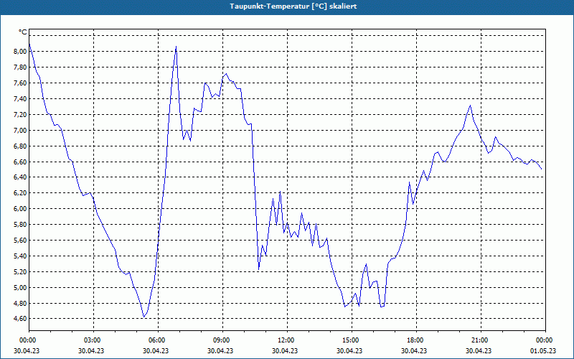Screen dimensions: 574x359
Task: Click the 5,20 y-axis label
Action: 20,272
